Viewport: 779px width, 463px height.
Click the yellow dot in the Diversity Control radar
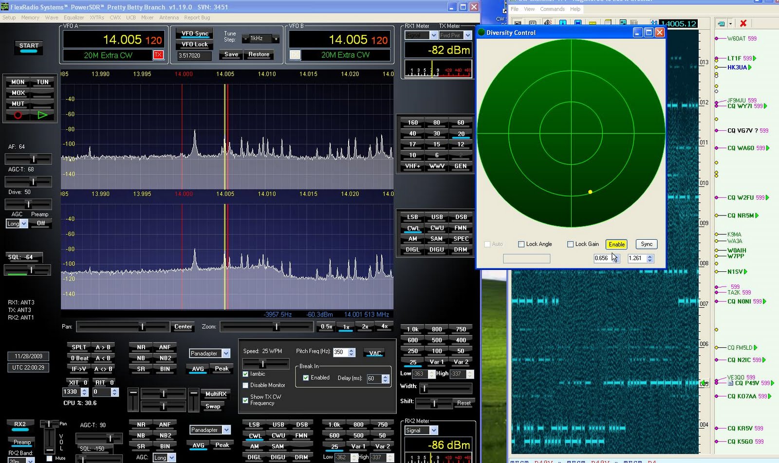point(590,192)
